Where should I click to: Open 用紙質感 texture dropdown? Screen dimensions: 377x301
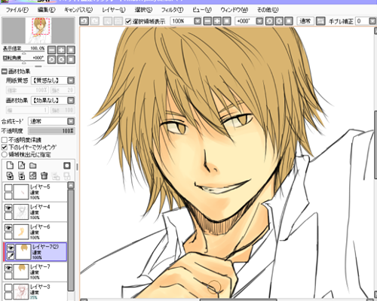point(71,81)
